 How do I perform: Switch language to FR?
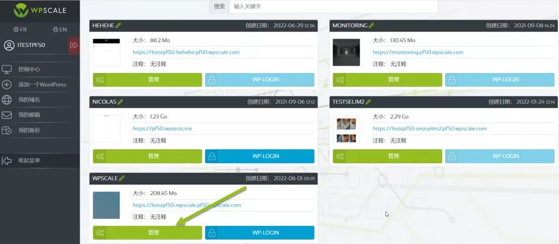click(20, 29)
